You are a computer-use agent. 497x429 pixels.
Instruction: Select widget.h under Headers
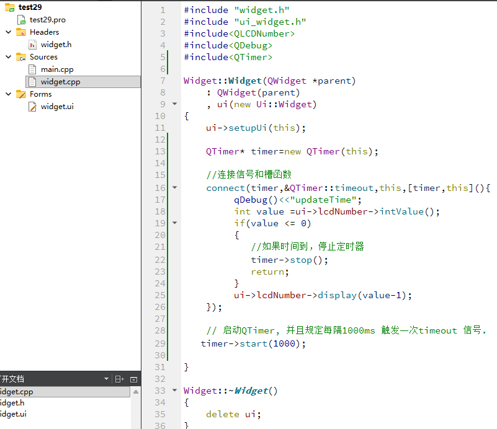point(56,45)
